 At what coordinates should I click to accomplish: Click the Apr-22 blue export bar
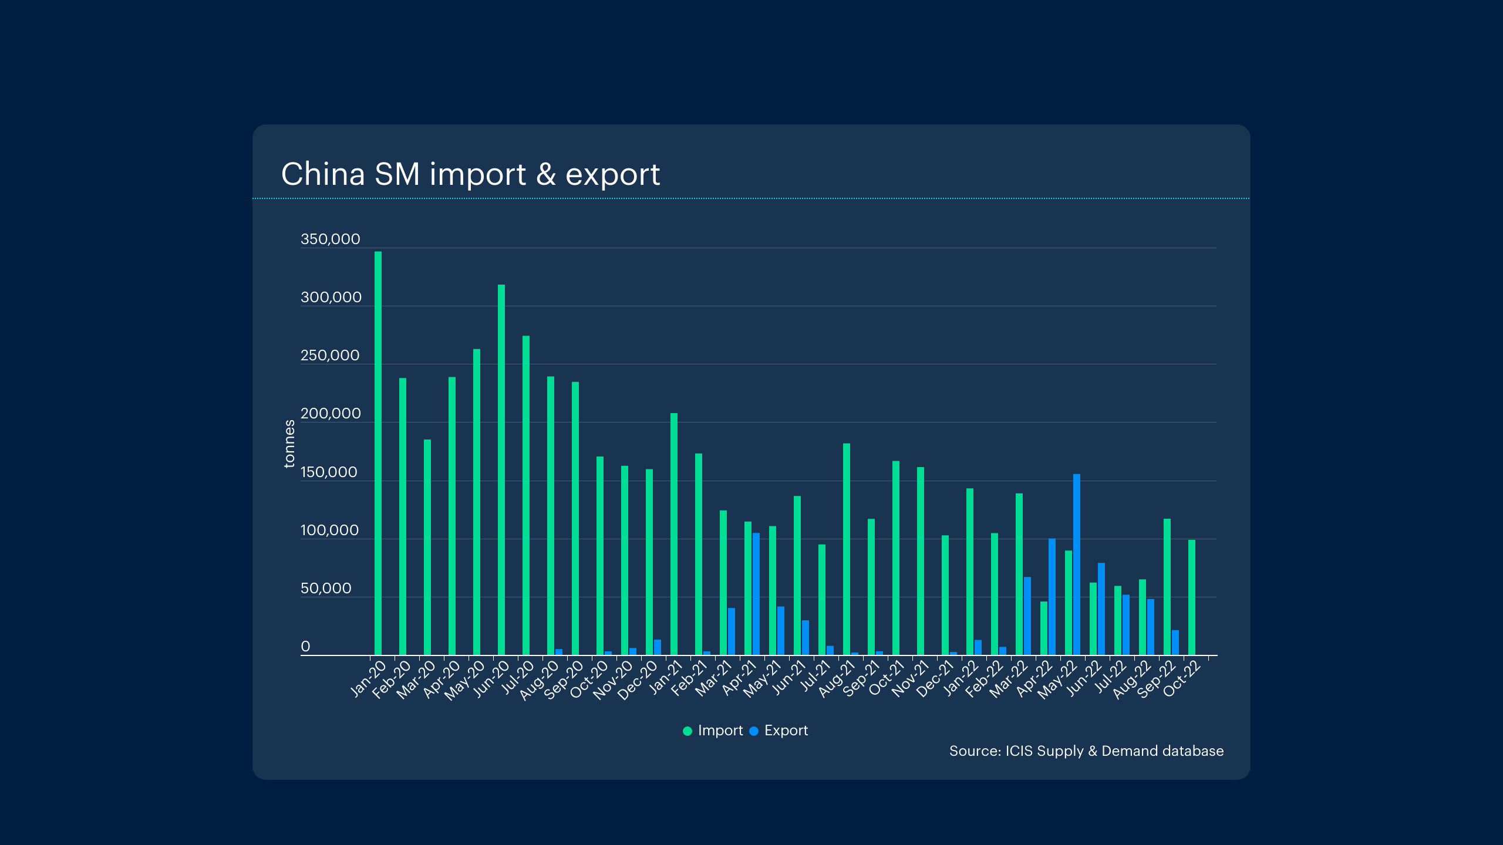[1052, 596]
